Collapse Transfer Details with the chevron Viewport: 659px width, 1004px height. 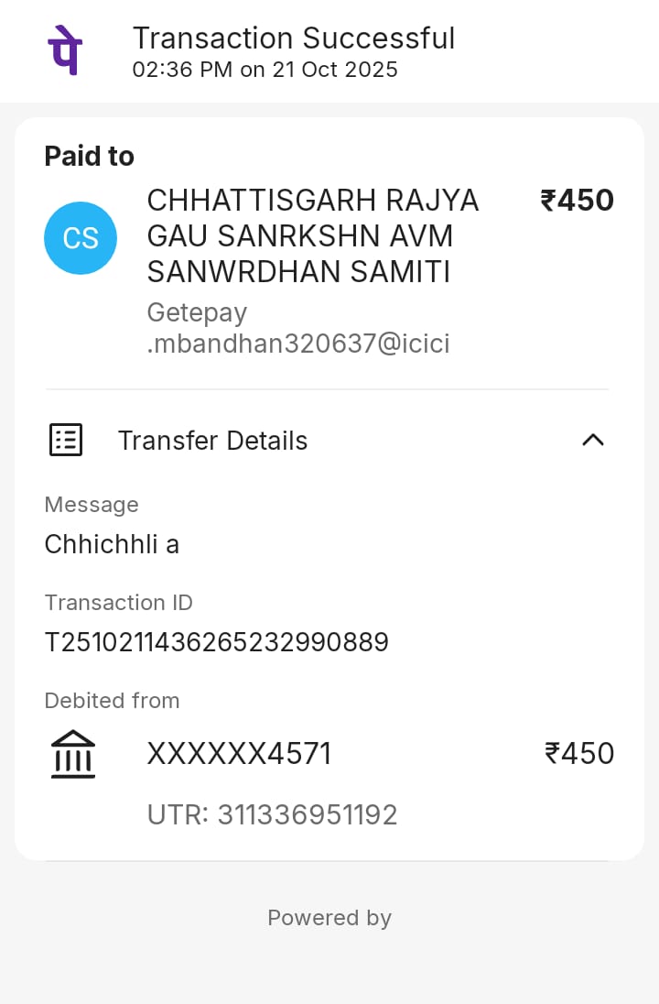pyautogui.click(x=593, y=441)
